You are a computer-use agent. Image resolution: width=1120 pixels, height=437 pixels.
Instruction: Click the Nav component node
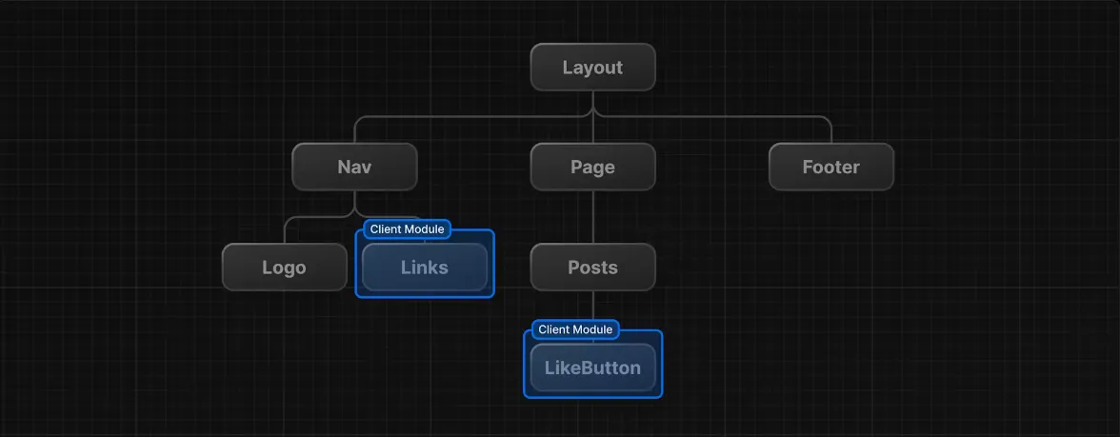click(354, 168)
